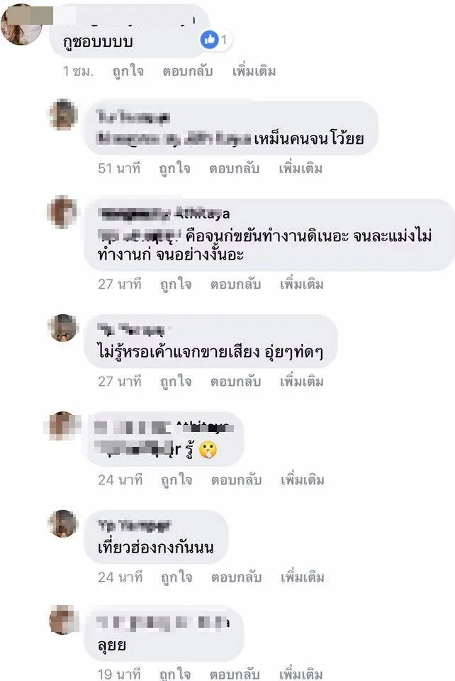Viewport: 455px width, 681px height.
Task: Open avatar beside เที่ยวฮ่องกงกันนน comment
Action: click(x=63, y=524)
